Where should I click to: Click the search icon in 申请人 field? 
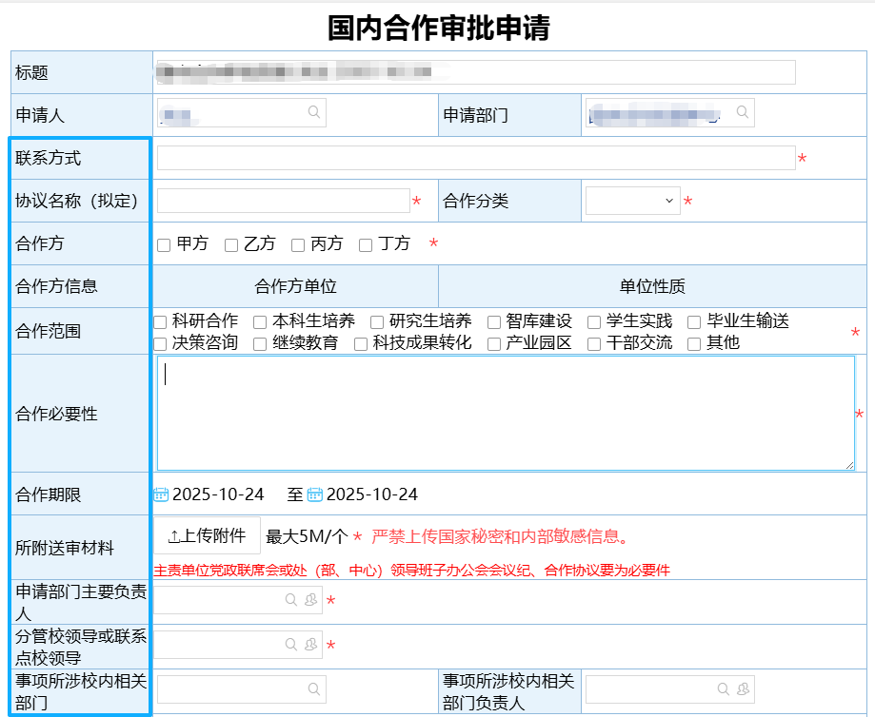[x=314, y=112]
